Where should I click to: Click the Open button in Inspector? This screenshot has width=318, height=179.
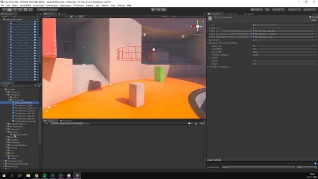[314, 20]
